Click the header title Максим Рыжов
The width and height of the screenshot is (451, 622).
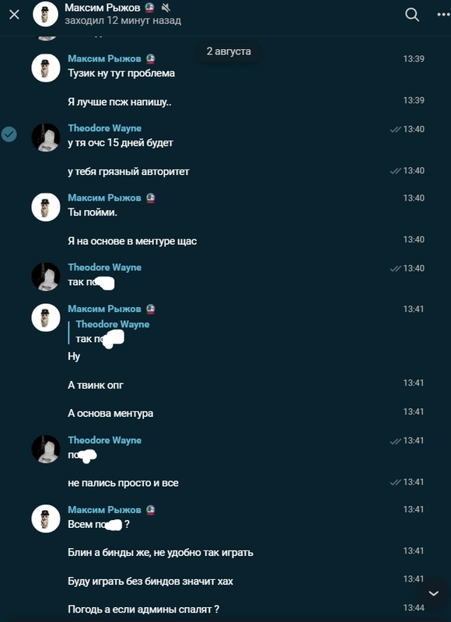[103, 7]
